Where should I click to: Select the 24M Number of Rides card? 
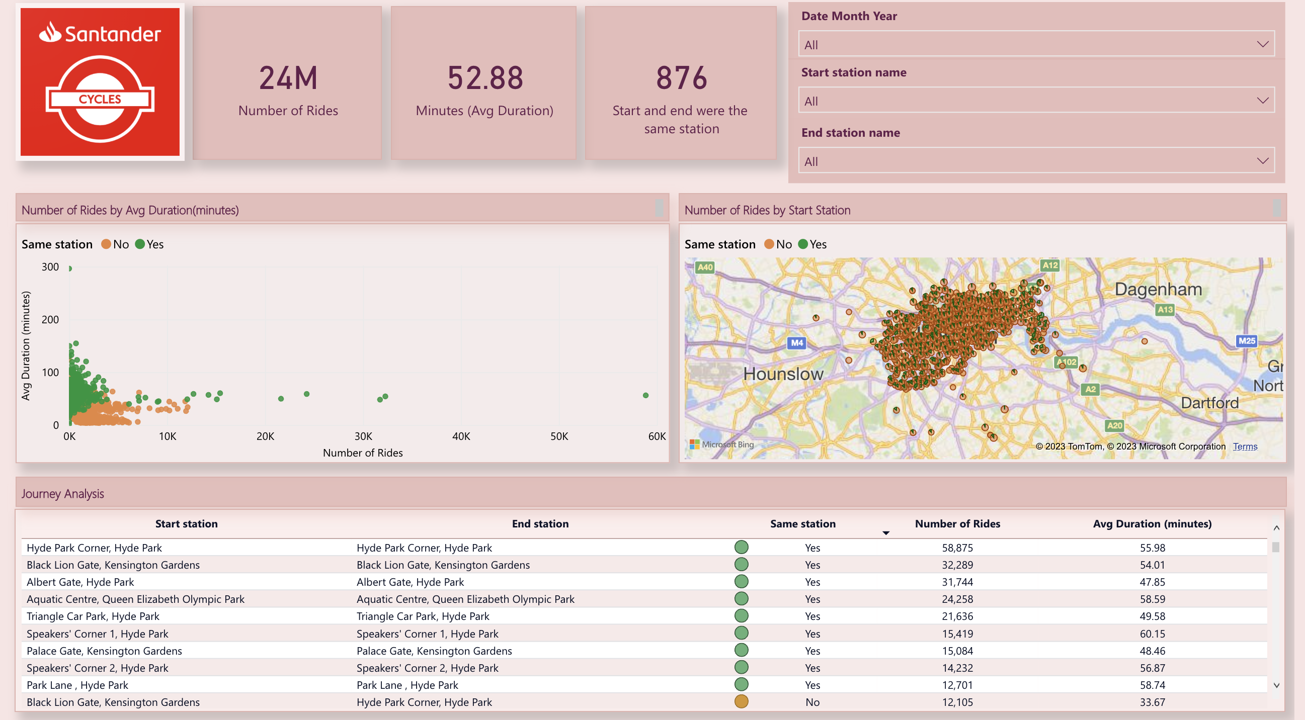287,83
